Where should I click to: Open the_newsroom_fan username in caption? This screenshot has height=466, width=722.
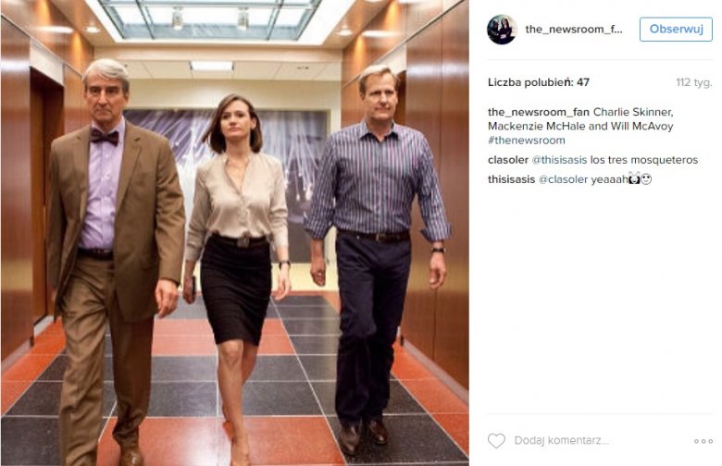point(539,112)
